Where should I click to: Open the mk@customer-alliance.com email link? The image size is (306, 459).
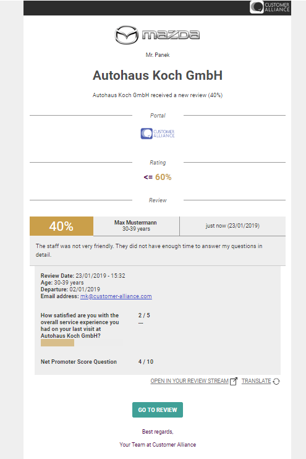tap(116, 296)
